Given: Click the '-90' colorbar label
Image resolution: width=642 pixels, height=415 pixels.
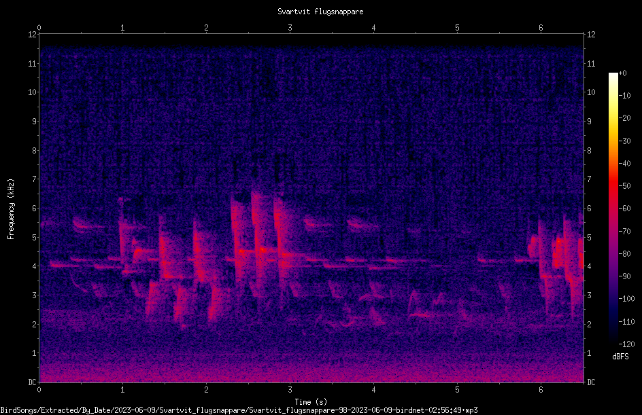Looking at the screenshot, I should [624, 276].
